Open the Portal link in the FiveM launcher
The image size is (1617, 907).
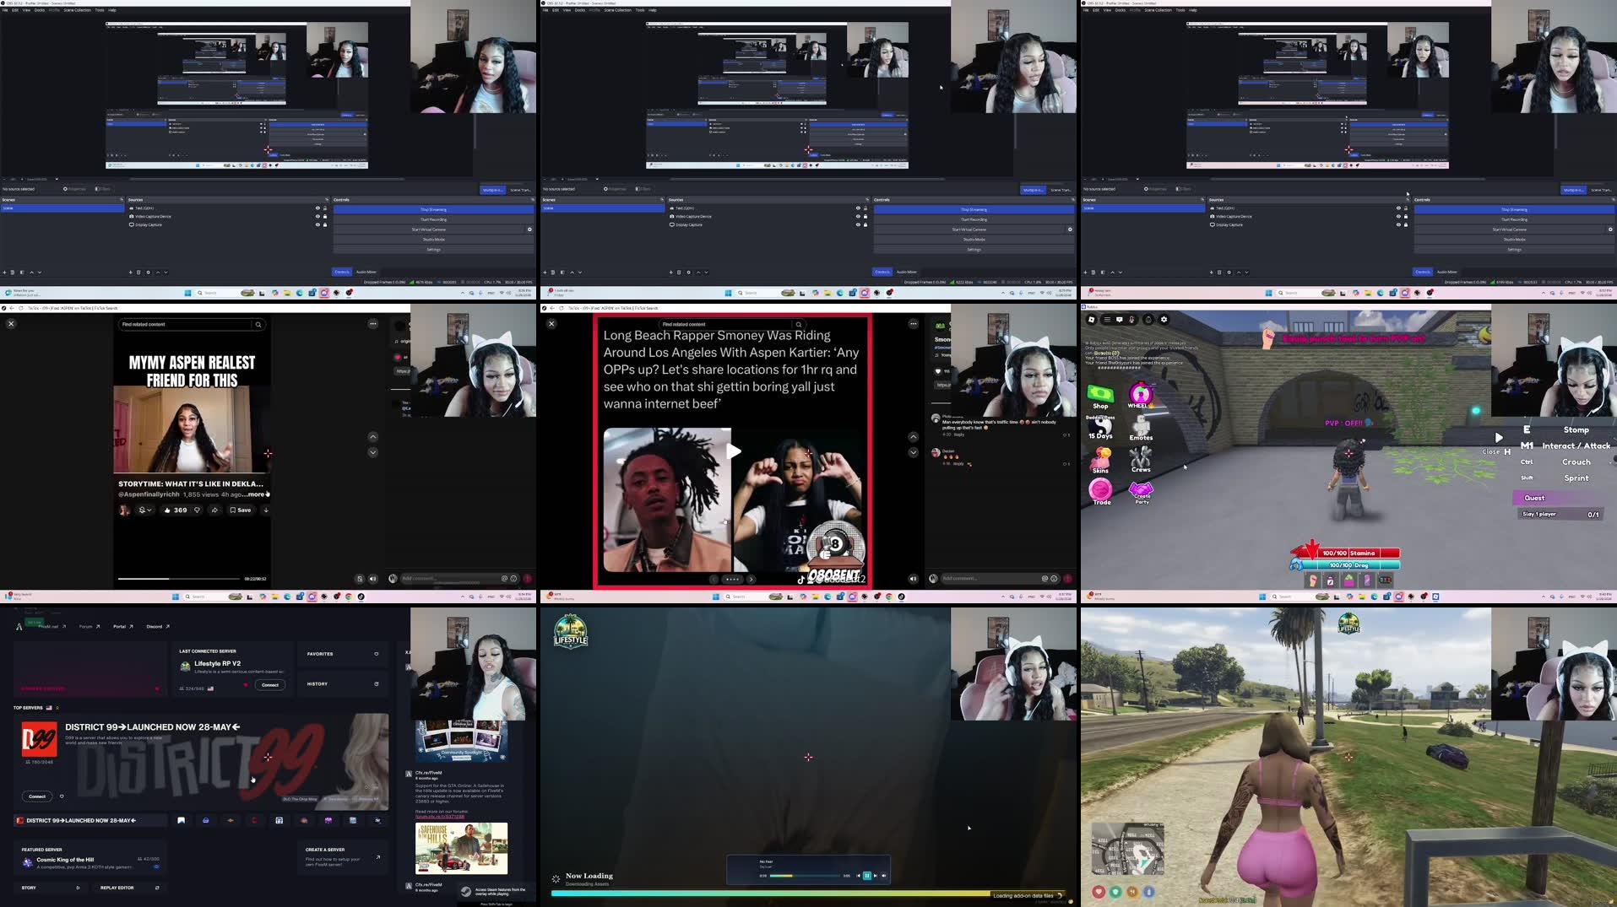[124, 627]
